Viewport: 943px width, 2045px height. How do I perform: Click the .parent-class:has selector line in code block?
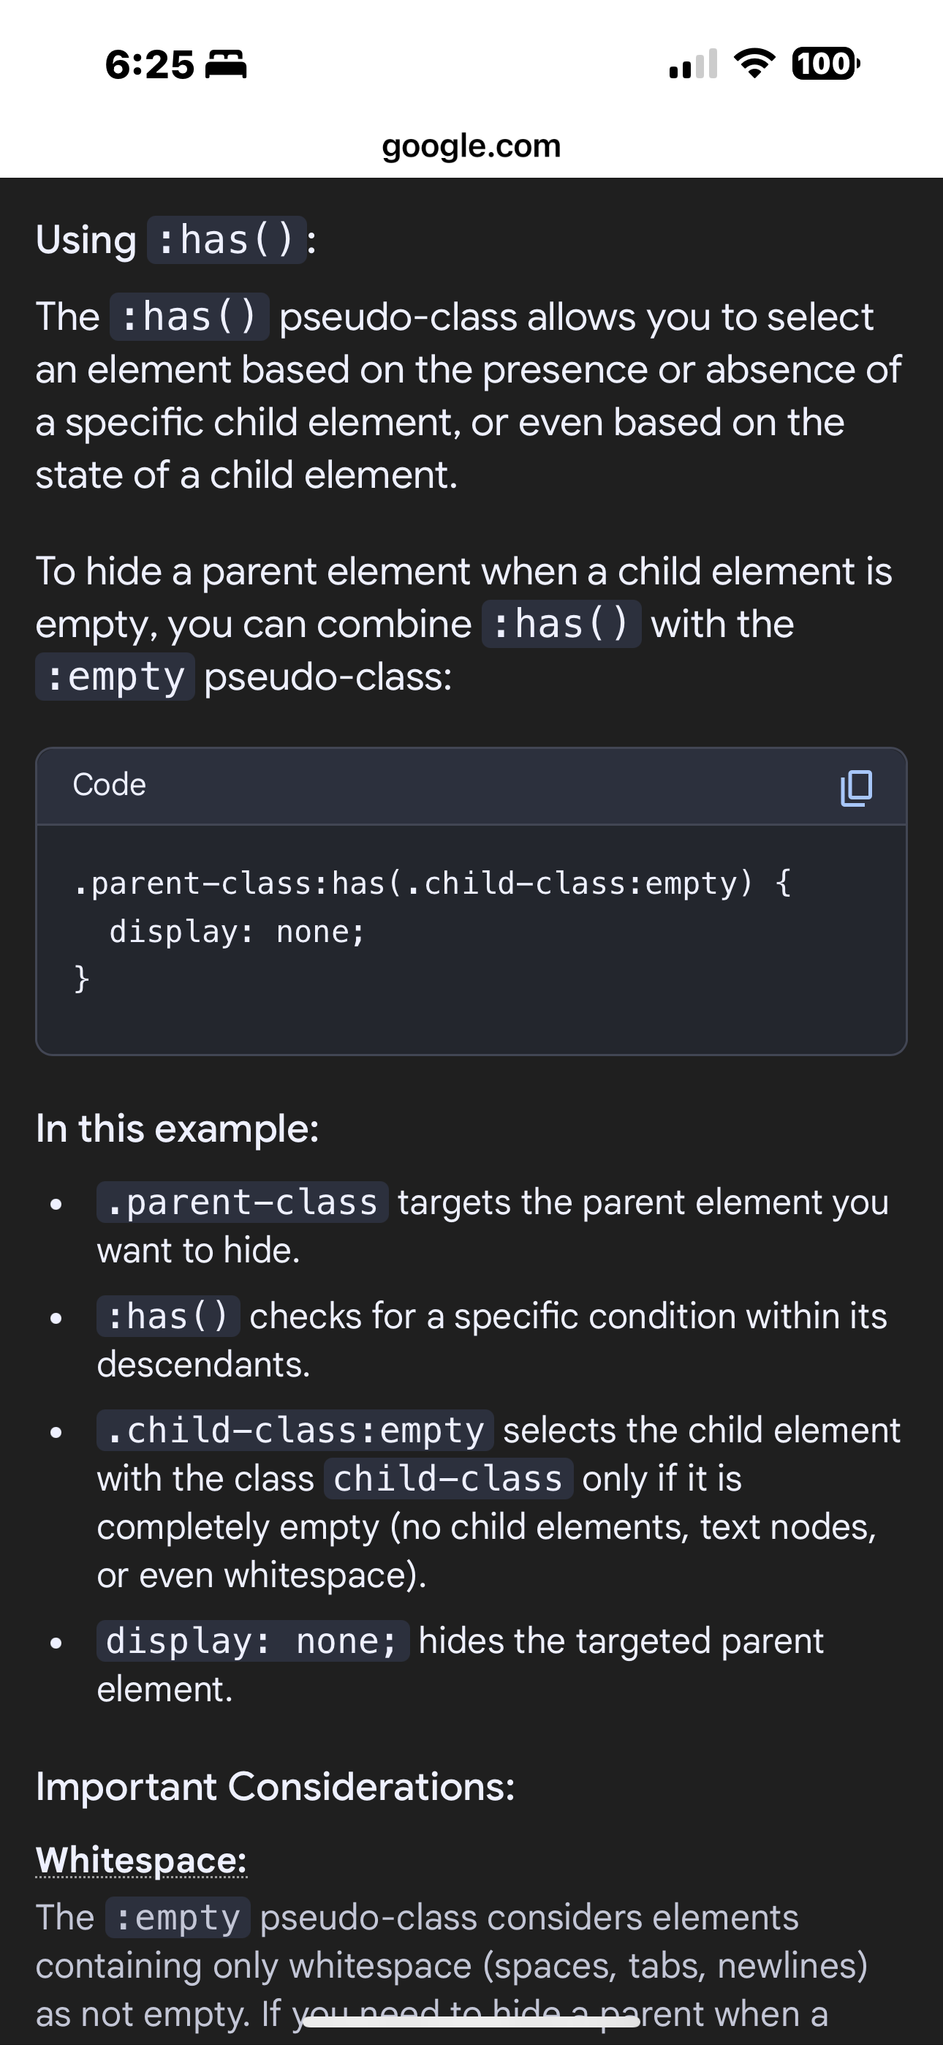click(433, 883)
